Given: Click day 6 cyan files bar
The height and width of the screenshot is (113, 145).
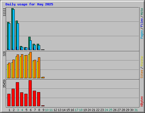Looking at the screenshot, I should tap(31, 45).
